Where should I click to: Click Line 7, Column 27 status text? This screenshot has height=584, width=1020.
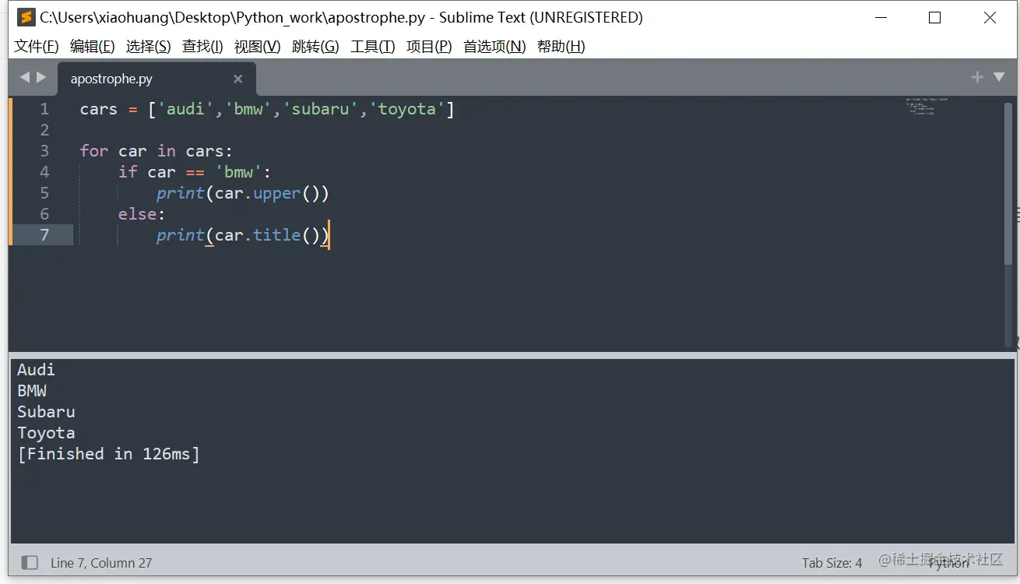pyautogui.click(x=101, y=563)
